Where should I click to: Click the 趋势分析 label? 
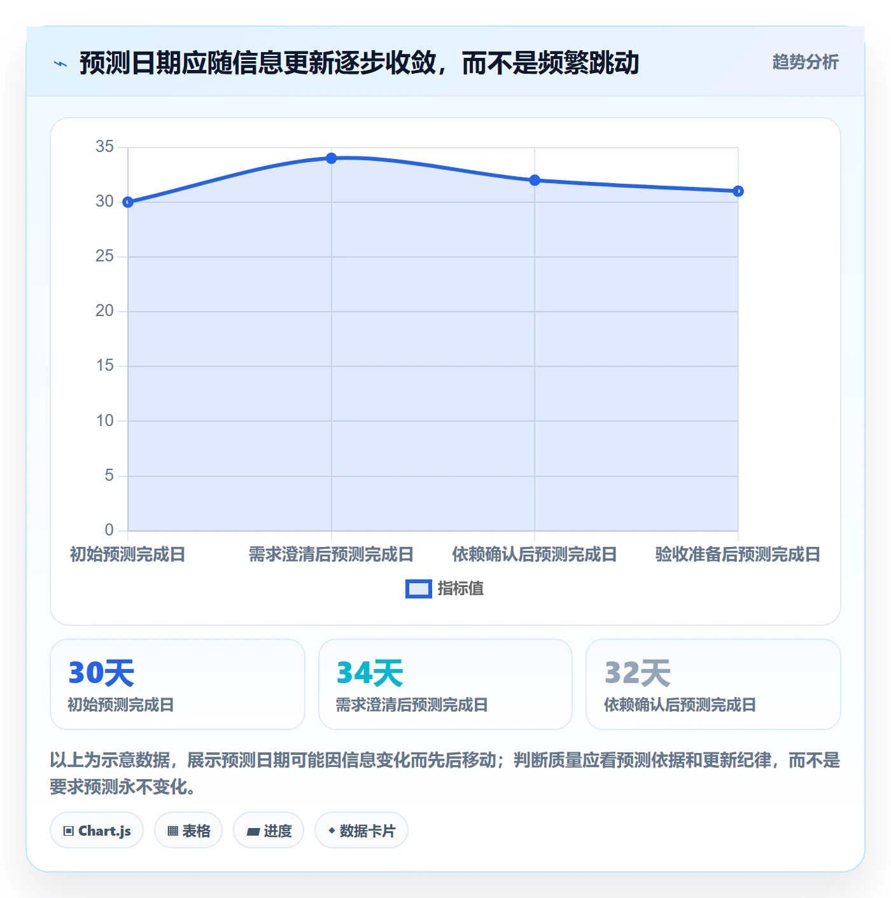coord(805,62)
